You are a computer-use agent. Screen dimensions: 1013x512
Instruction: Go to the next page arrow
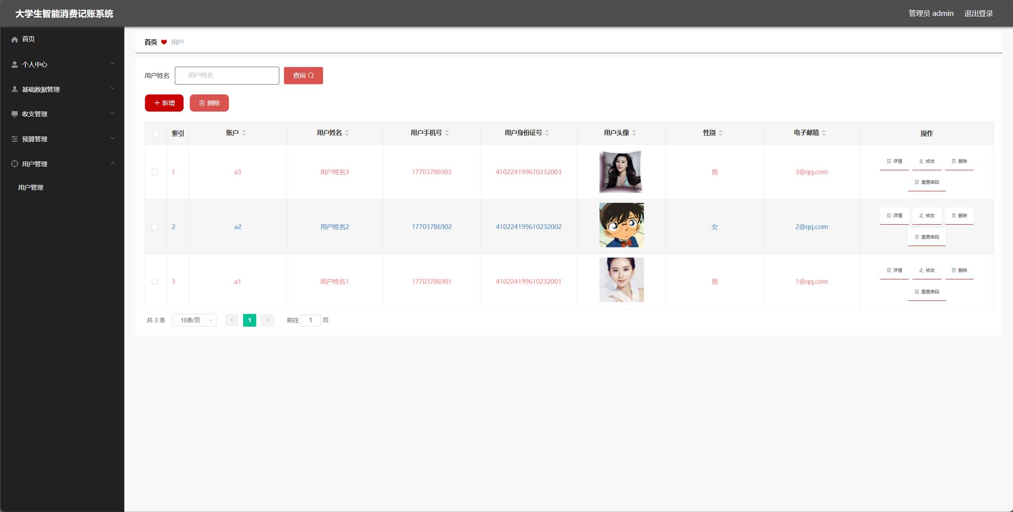click(267, 320)
